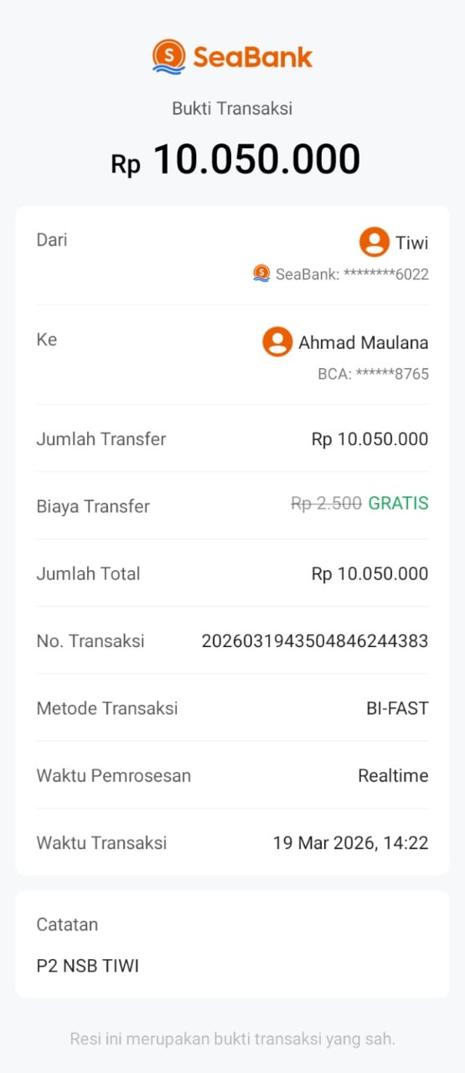Select the Jumlah Transfer amount value
The image size is (465, 1073).
pyautogui.click(x=369, y=439)
